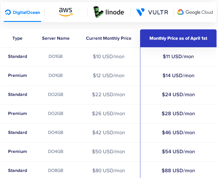This screenshot has width=218, height=178.
Task: Select the $22 USD/mon current price cell
Action: click(108, 94)
